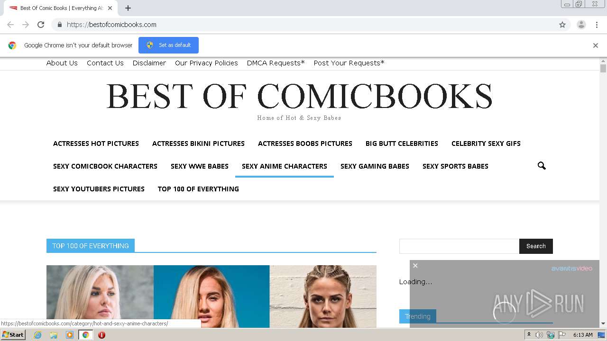Open Post Your Requests link
Image resolution: width=607 pixels, height=341 pixels.
[x=349, y=63]
